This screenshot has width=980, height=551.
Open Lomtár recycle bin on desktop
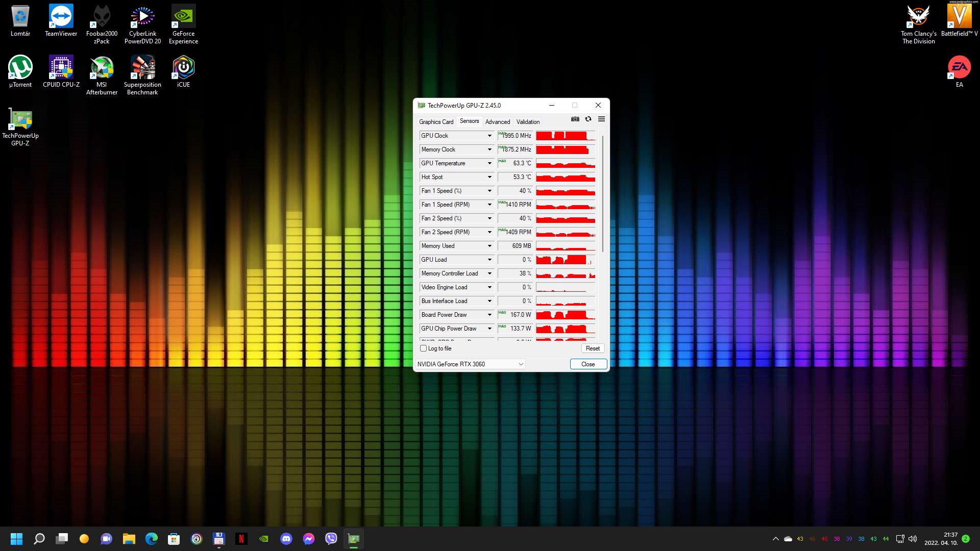pos(20,21)
